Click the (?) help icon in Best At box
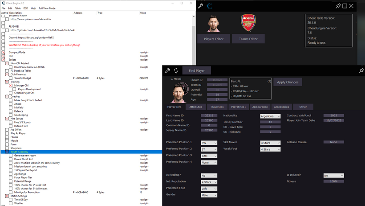The image size is (365, 206). click(x=269, y=82)
